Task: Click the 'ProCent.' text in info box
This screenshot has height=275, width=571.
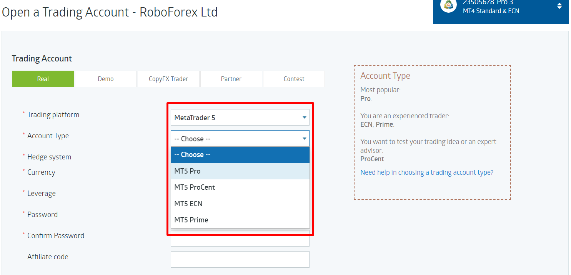Action: 373,159
